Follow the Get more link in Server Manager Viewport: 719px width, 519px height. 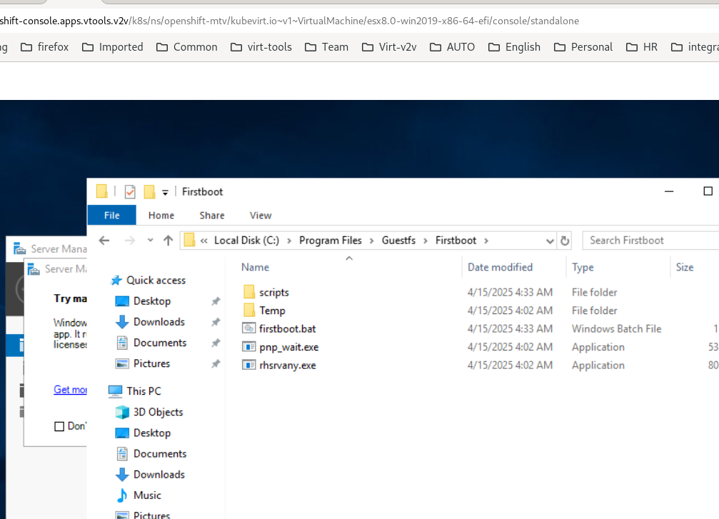[70, 389]
